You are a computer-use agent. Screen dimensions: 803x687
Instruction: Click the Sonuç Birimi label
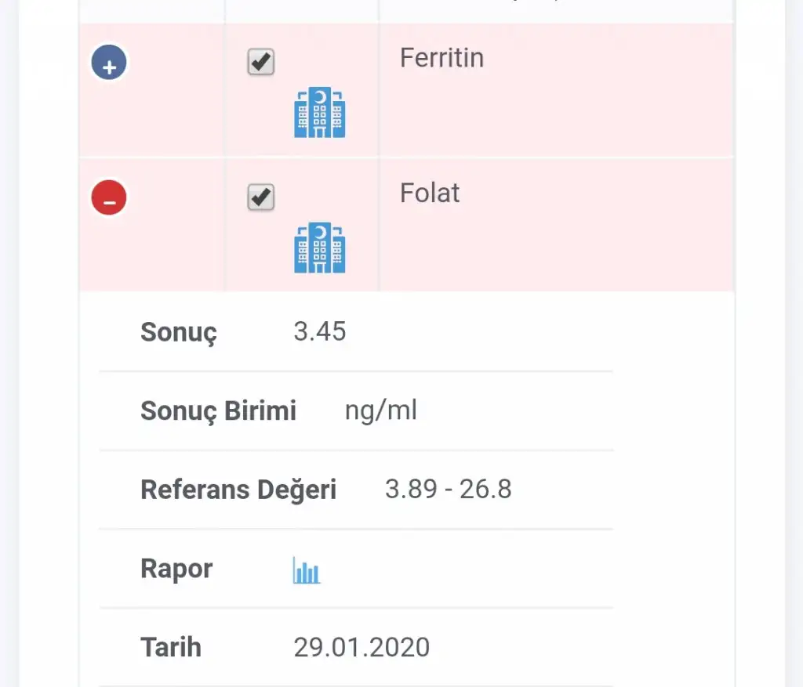point(218,410)
